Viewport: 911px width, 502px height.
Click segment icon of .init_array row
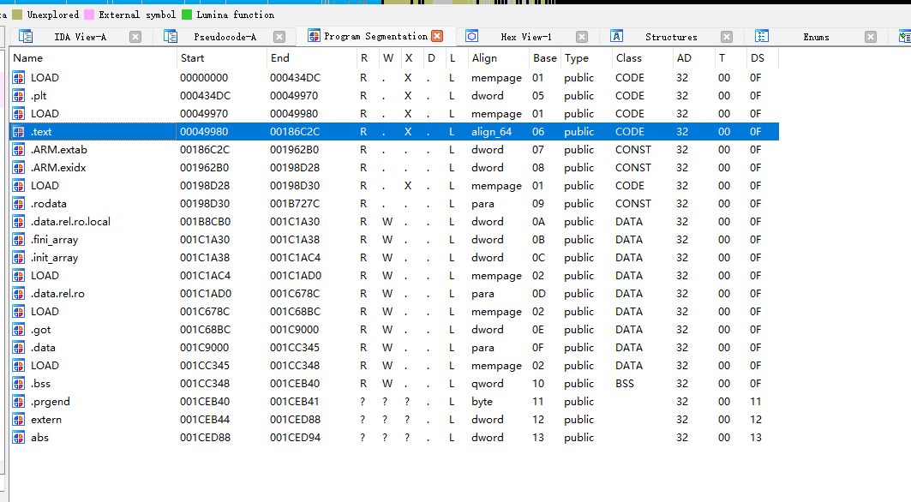[19, 258]
